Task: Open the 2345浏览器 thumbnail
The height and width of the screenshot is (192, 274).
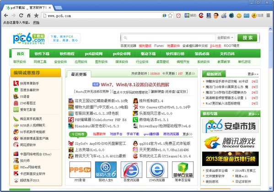Action: click(x=157, y=170)
